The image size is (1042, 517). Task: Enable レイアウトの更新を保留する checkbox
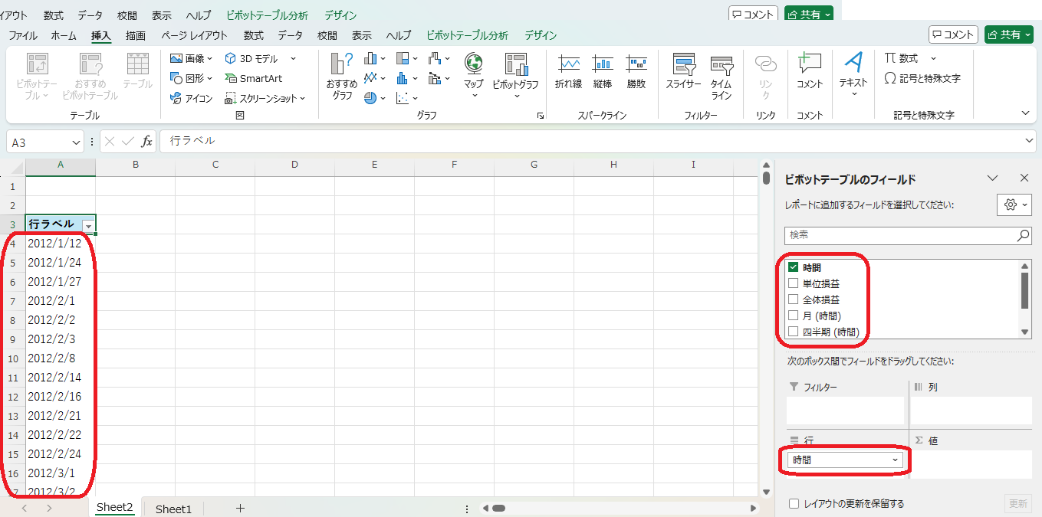click(794, 504)
